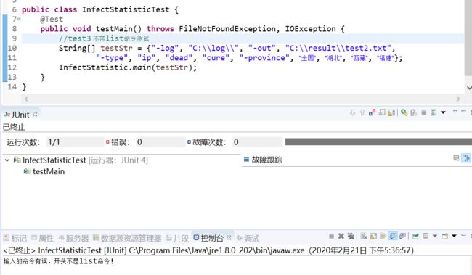Image resolution: width=472 pixels, height=275 pixels.
Task: Open a new console
Action: pos(444,237)
